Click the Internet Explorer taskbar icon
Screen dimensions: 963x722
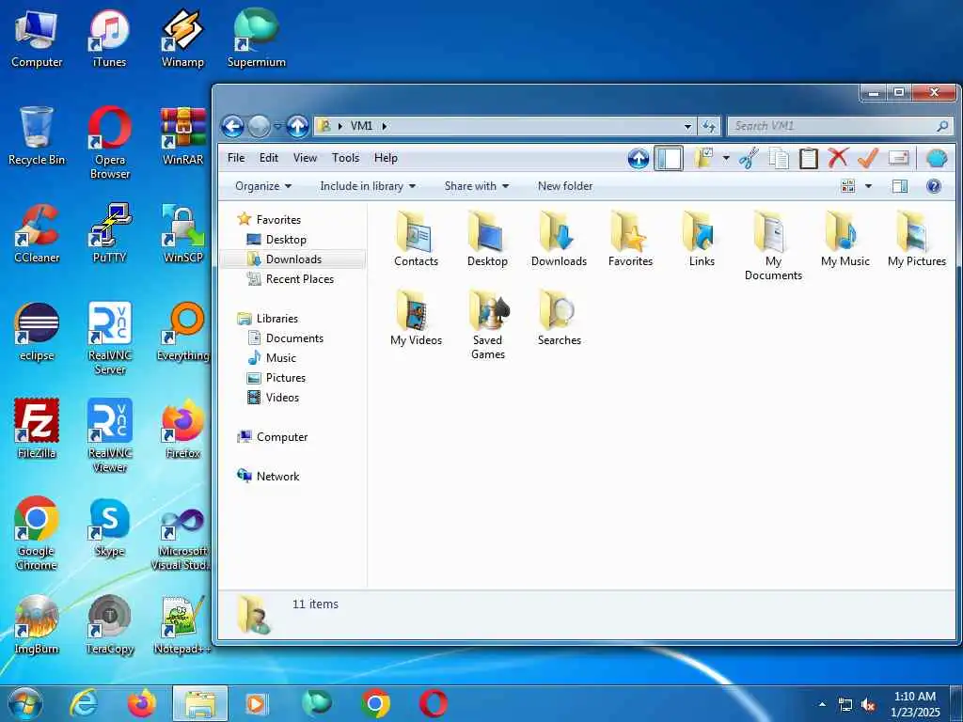[x=84, y=703]
